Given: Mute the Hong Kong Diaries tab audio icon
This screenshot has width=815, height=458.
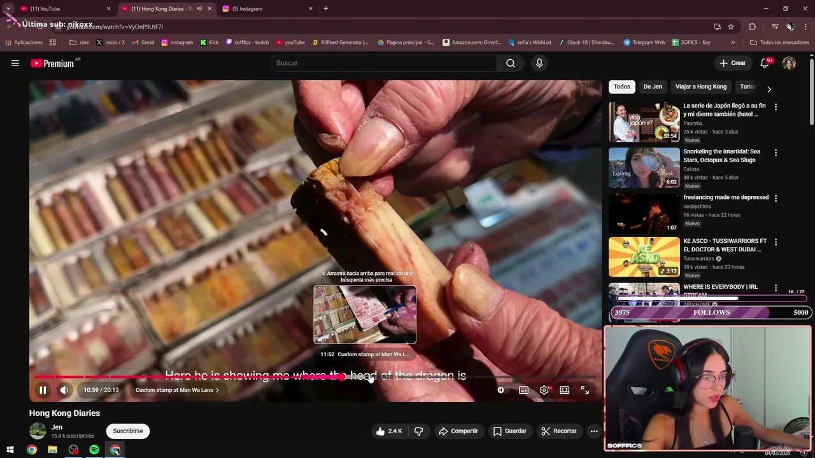Looking at the screenshot, I should (199, 9).
